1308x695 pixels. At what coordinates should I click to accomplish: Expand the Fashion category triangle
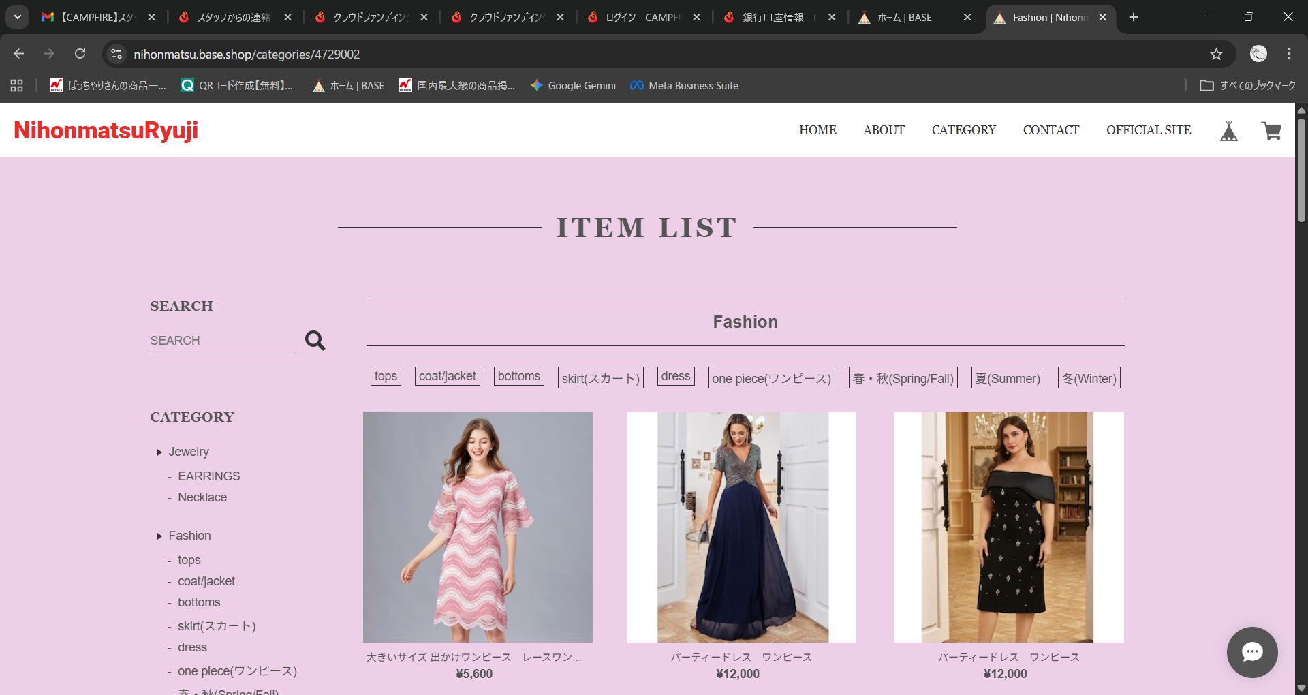coord(159,536)
